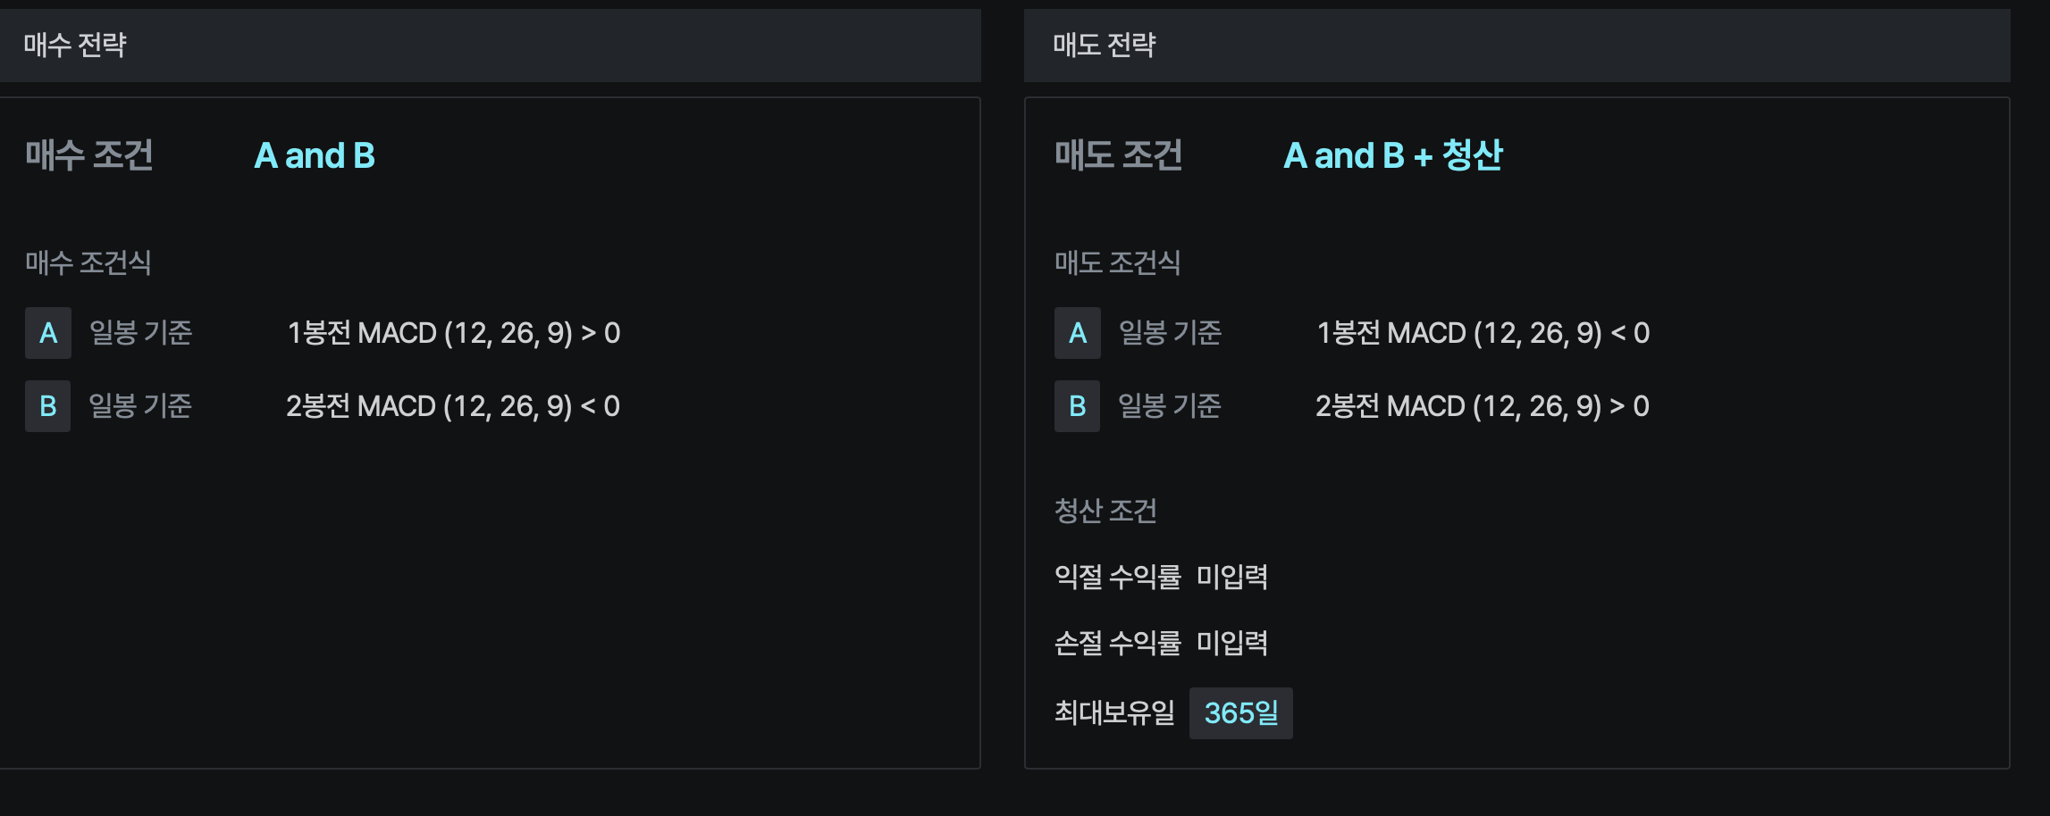Click the A badge in buy conditions
Viewport: 2050px width, 816px height.
point(48,333)
